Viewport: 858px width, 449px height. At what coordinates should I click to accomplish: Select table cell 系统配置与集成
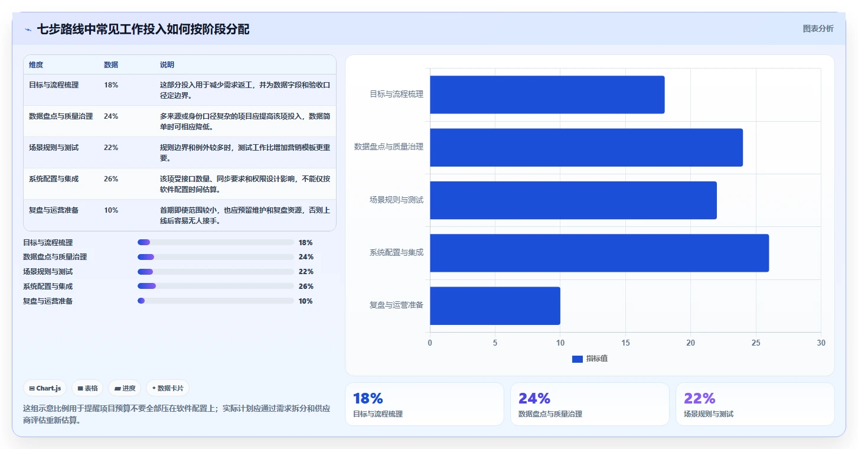pos(54,179)
